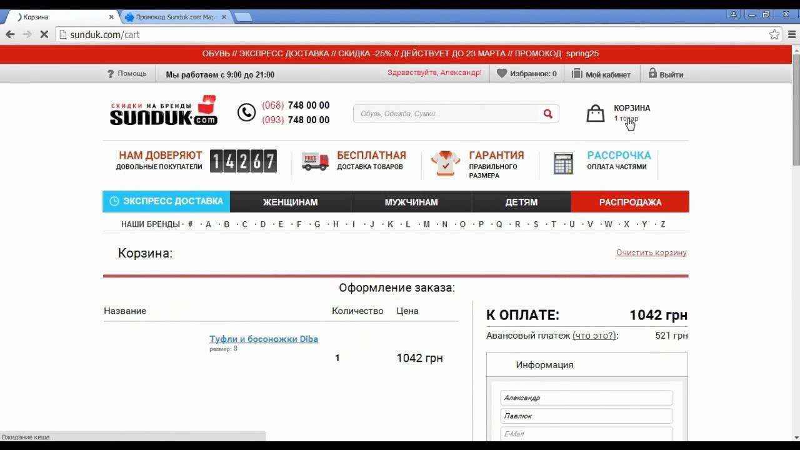800x450 pixels.
Task: Open the Экспресс доставка menu
Action: tap(166, 201)
